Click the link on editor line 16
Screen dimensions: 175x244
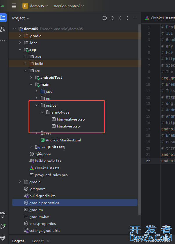coord(170,123)
